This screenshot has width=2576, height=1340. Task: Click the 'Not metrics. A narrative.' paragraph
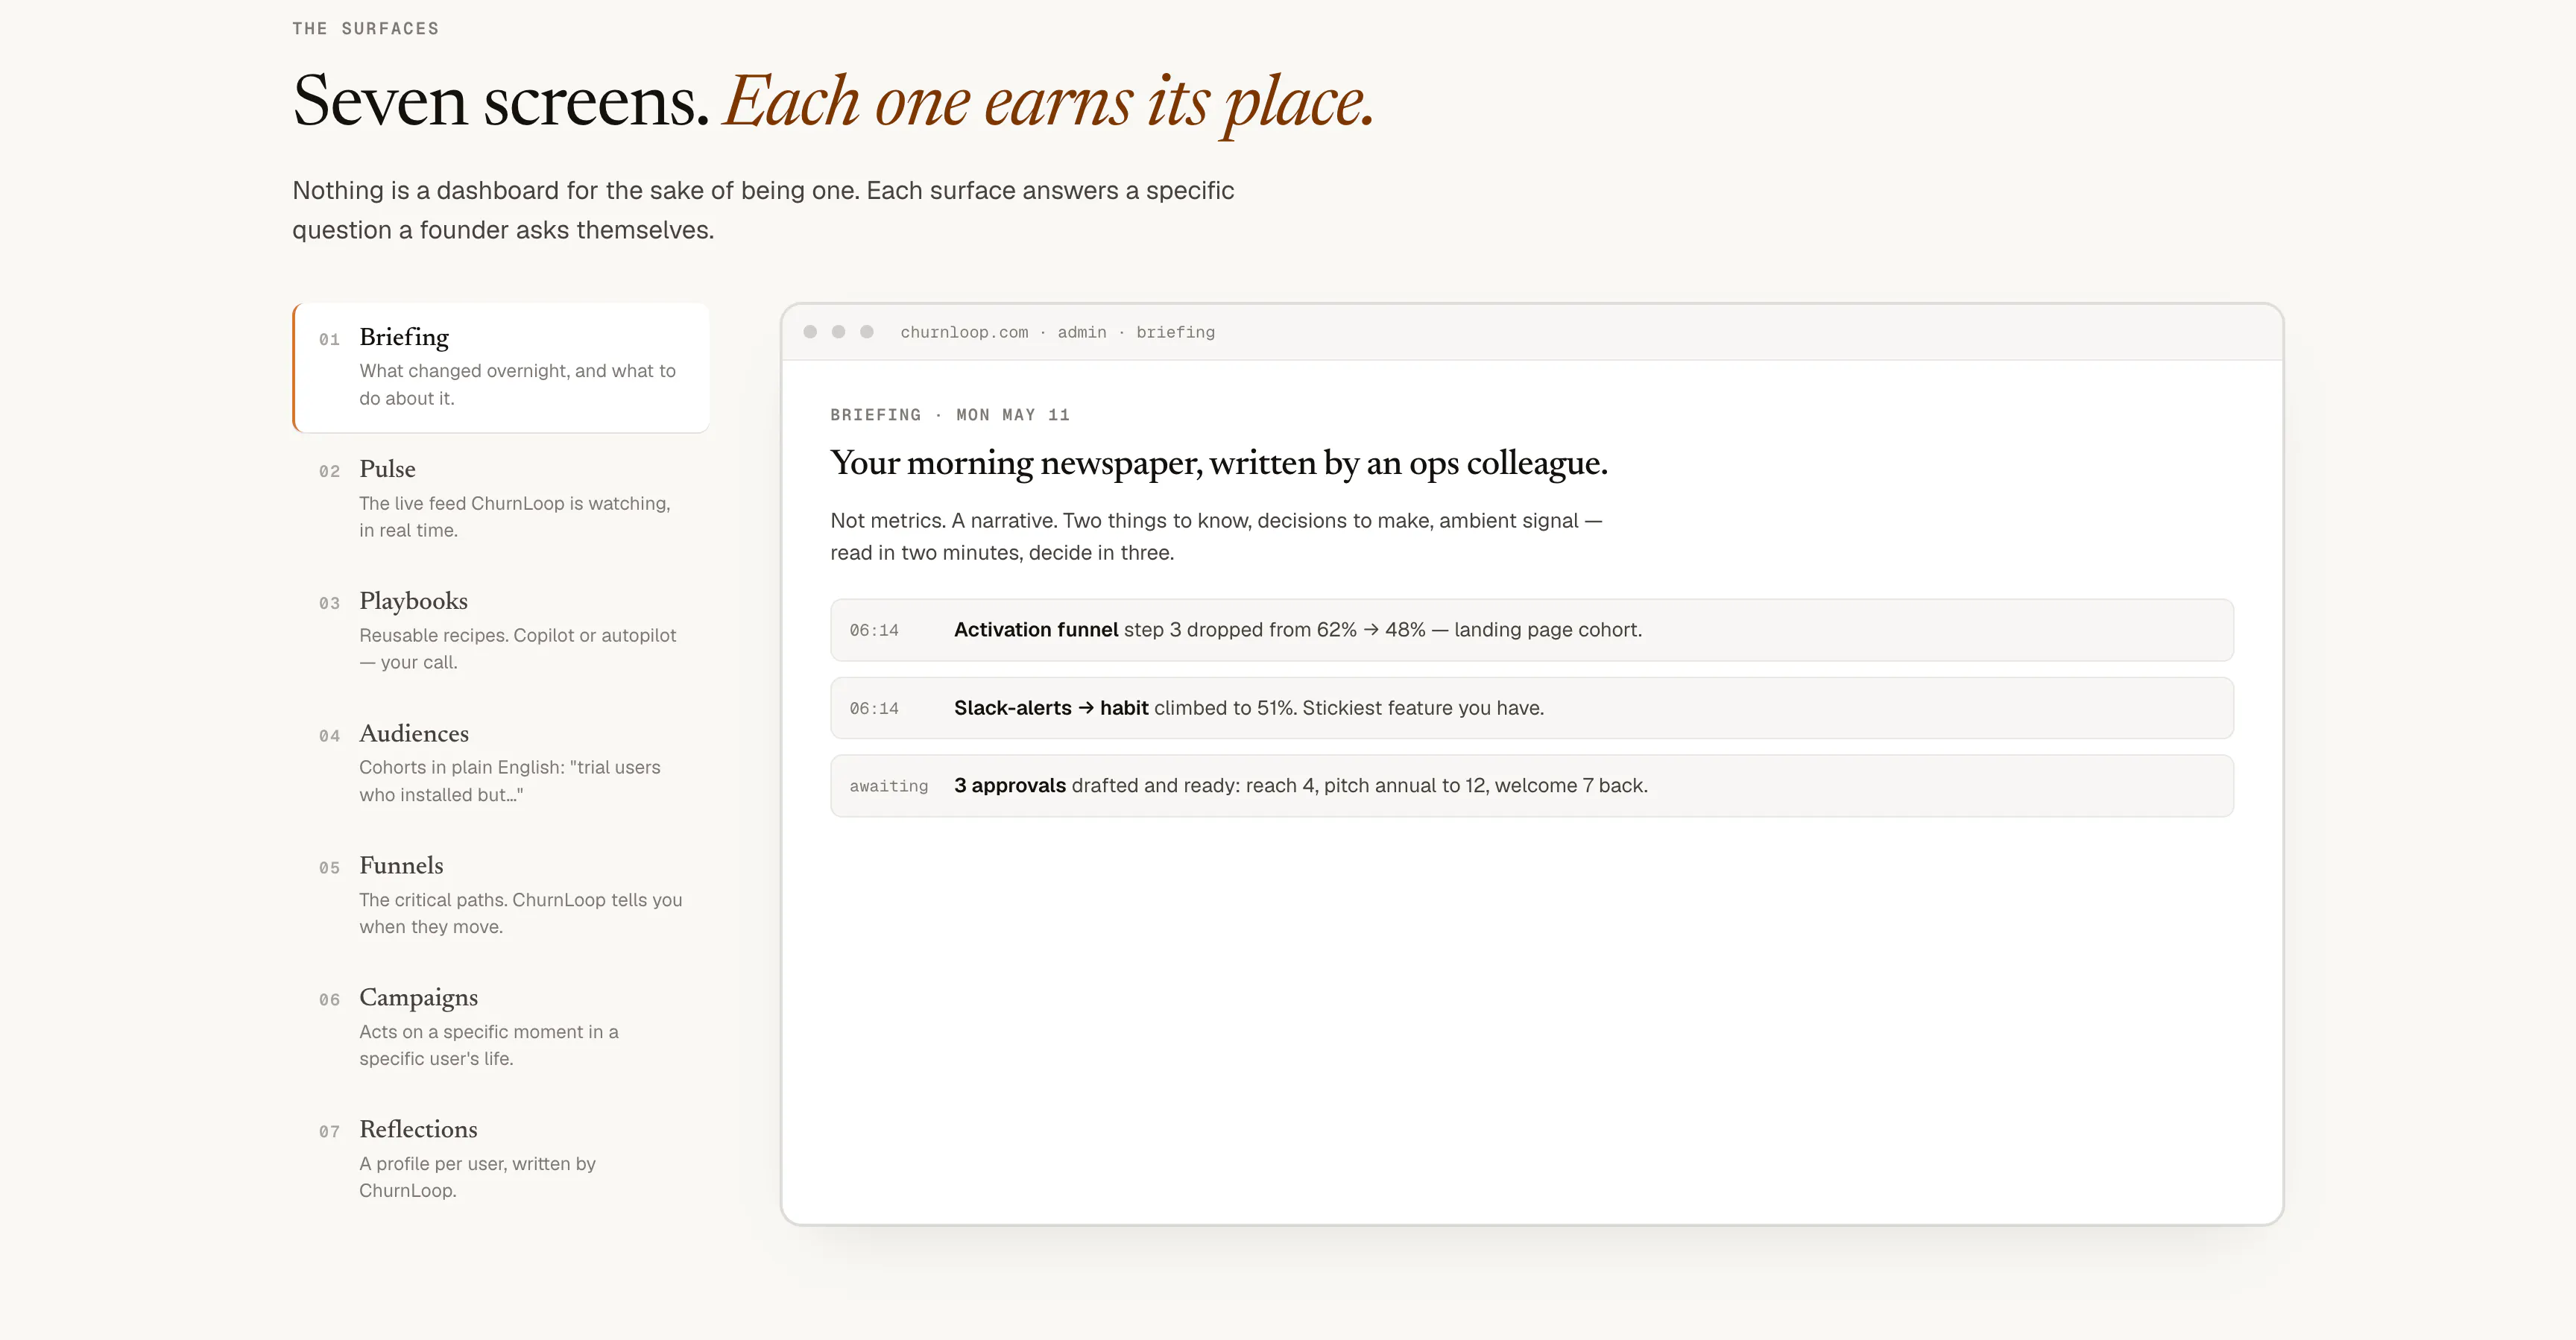pos(1216,537)
